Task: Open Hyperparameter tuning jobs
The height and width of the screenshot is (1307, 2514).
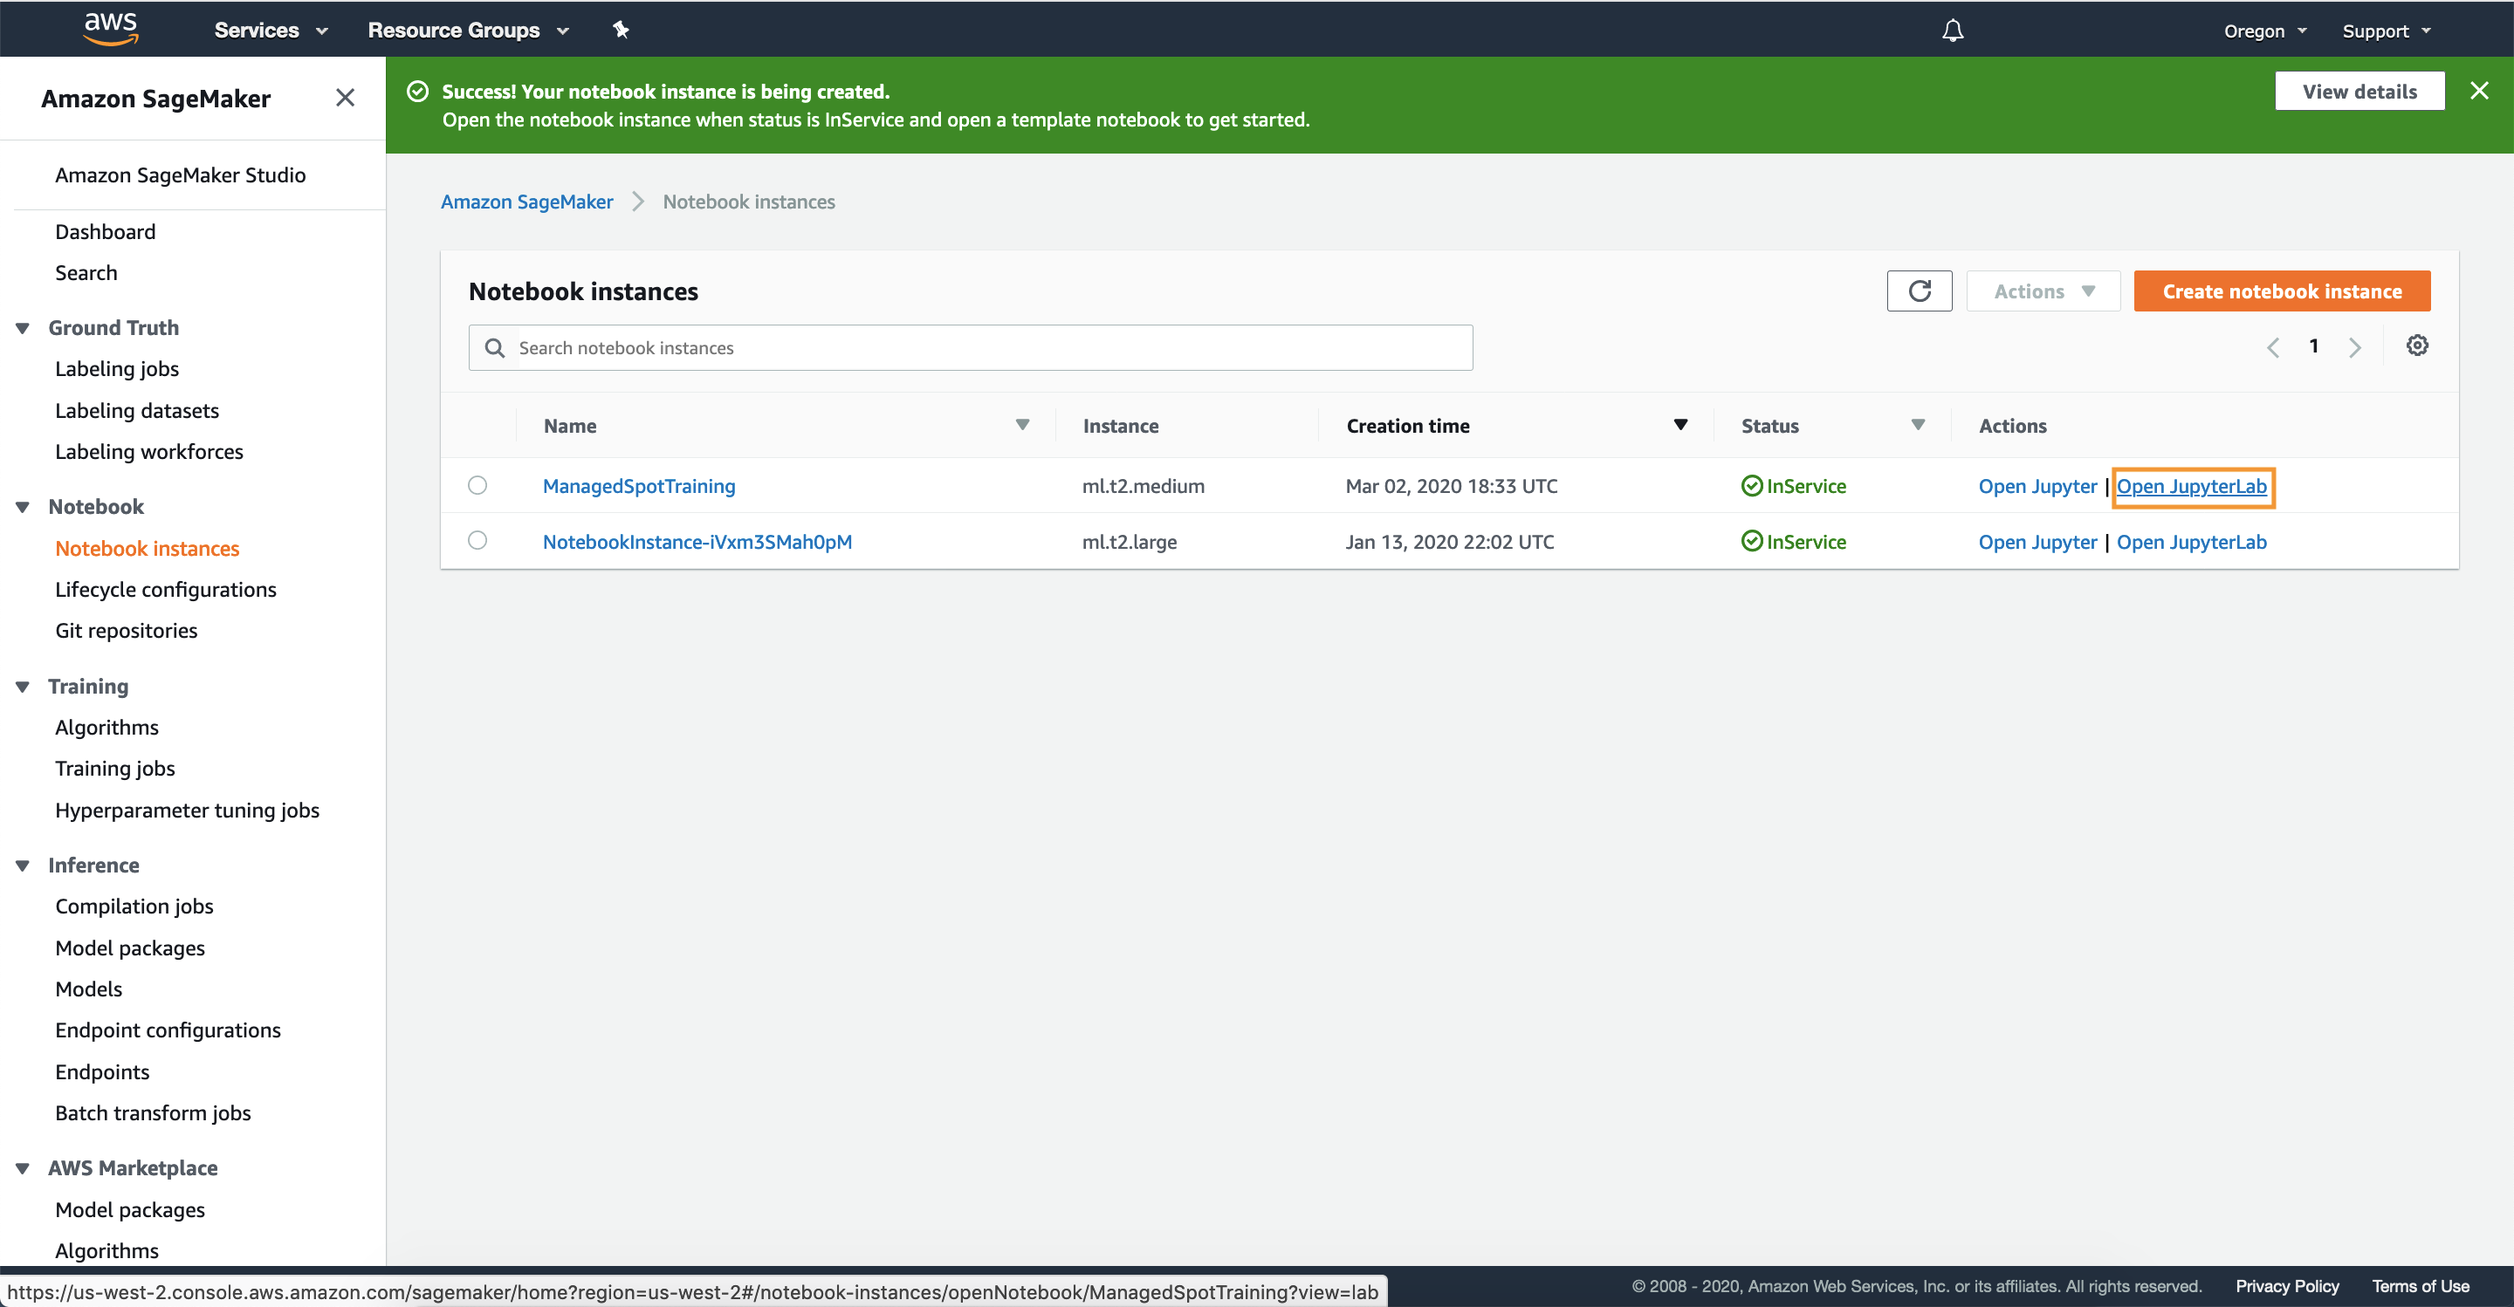Action: click(x=188, y=811)
